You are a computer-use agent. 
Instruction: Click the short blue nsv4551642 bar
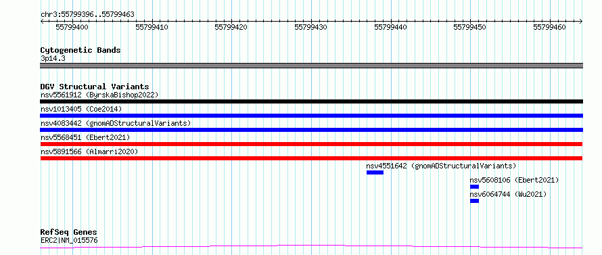tap(375, 172)
